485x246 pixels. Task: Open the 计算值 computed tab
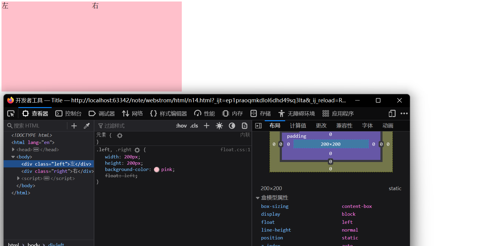coord(298,126)
